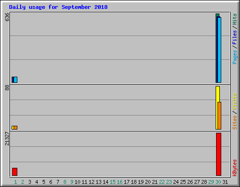Click the yellow Visits legend label
240x187 pixels.
(x=234, y=101)
